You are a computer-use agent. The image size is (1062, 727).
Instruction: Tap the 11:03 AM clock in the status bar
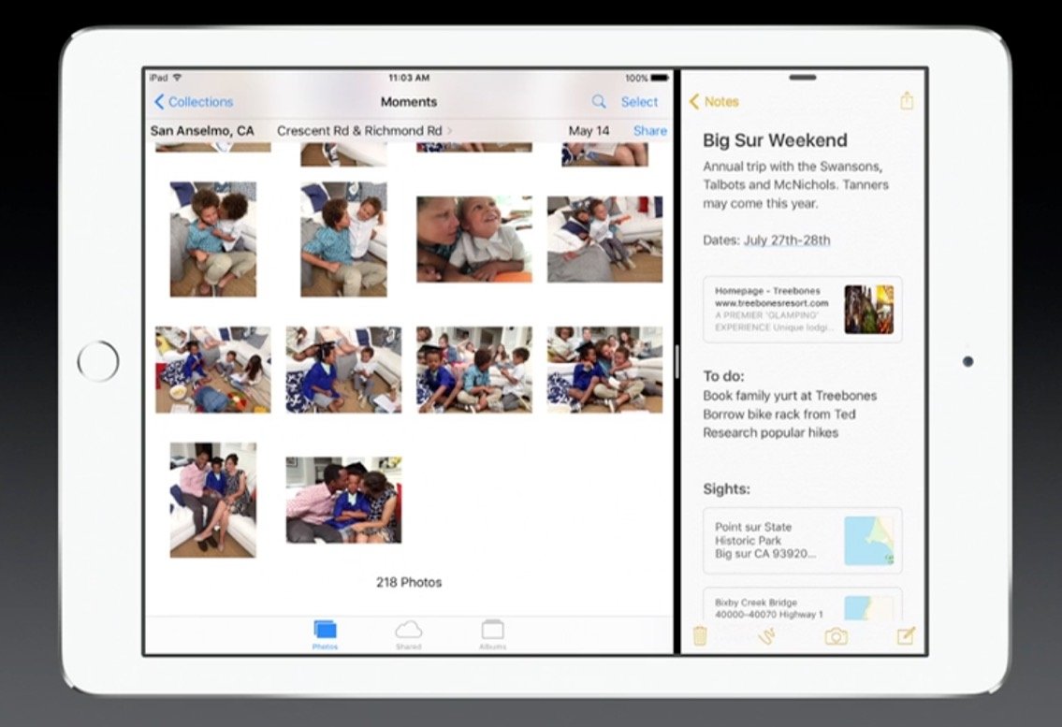(409, 78)
